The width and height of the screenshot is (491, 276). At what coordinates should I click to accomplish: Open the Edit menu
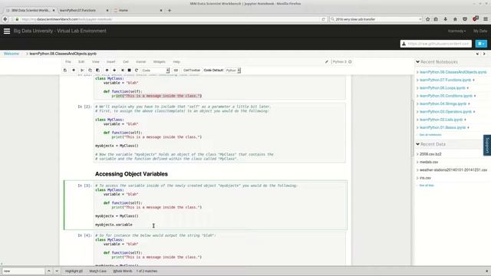pos(81,62)
